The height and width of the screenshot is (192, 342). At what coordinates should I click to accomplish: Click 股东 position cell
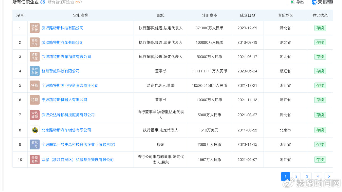(161, 144)
